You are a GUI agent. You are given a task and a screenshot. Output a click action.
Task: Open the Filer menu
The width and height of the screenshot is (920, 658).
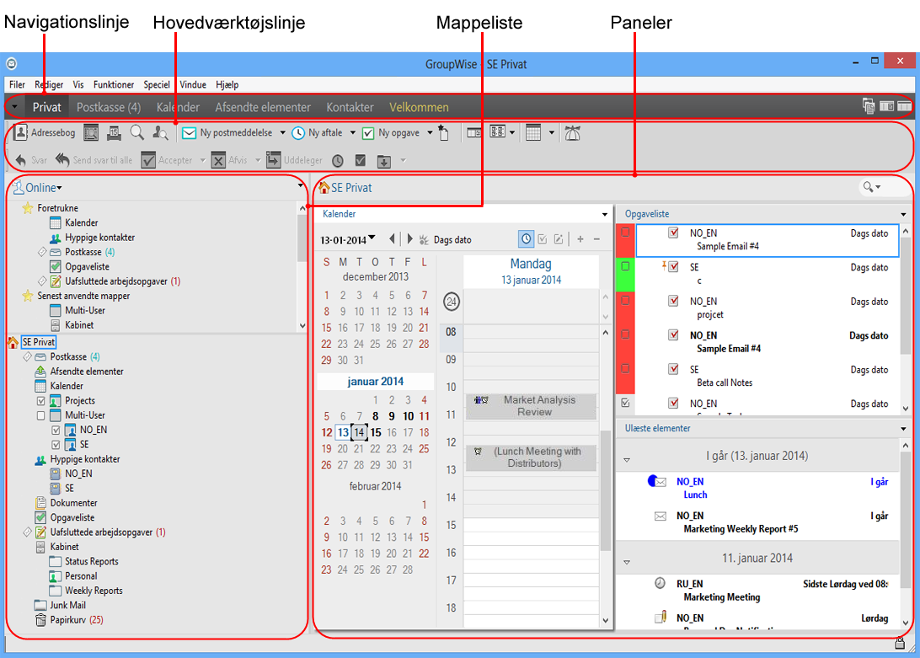(17, 84)
